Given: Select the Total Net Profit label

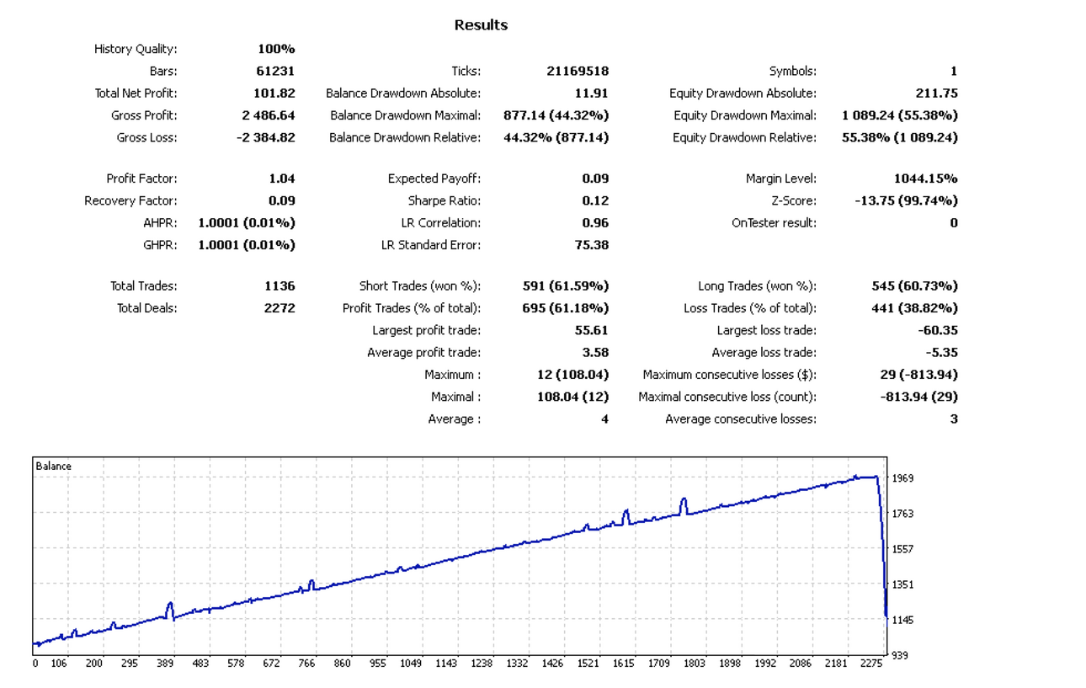Looking at the screenshot, I should [136, 93].
